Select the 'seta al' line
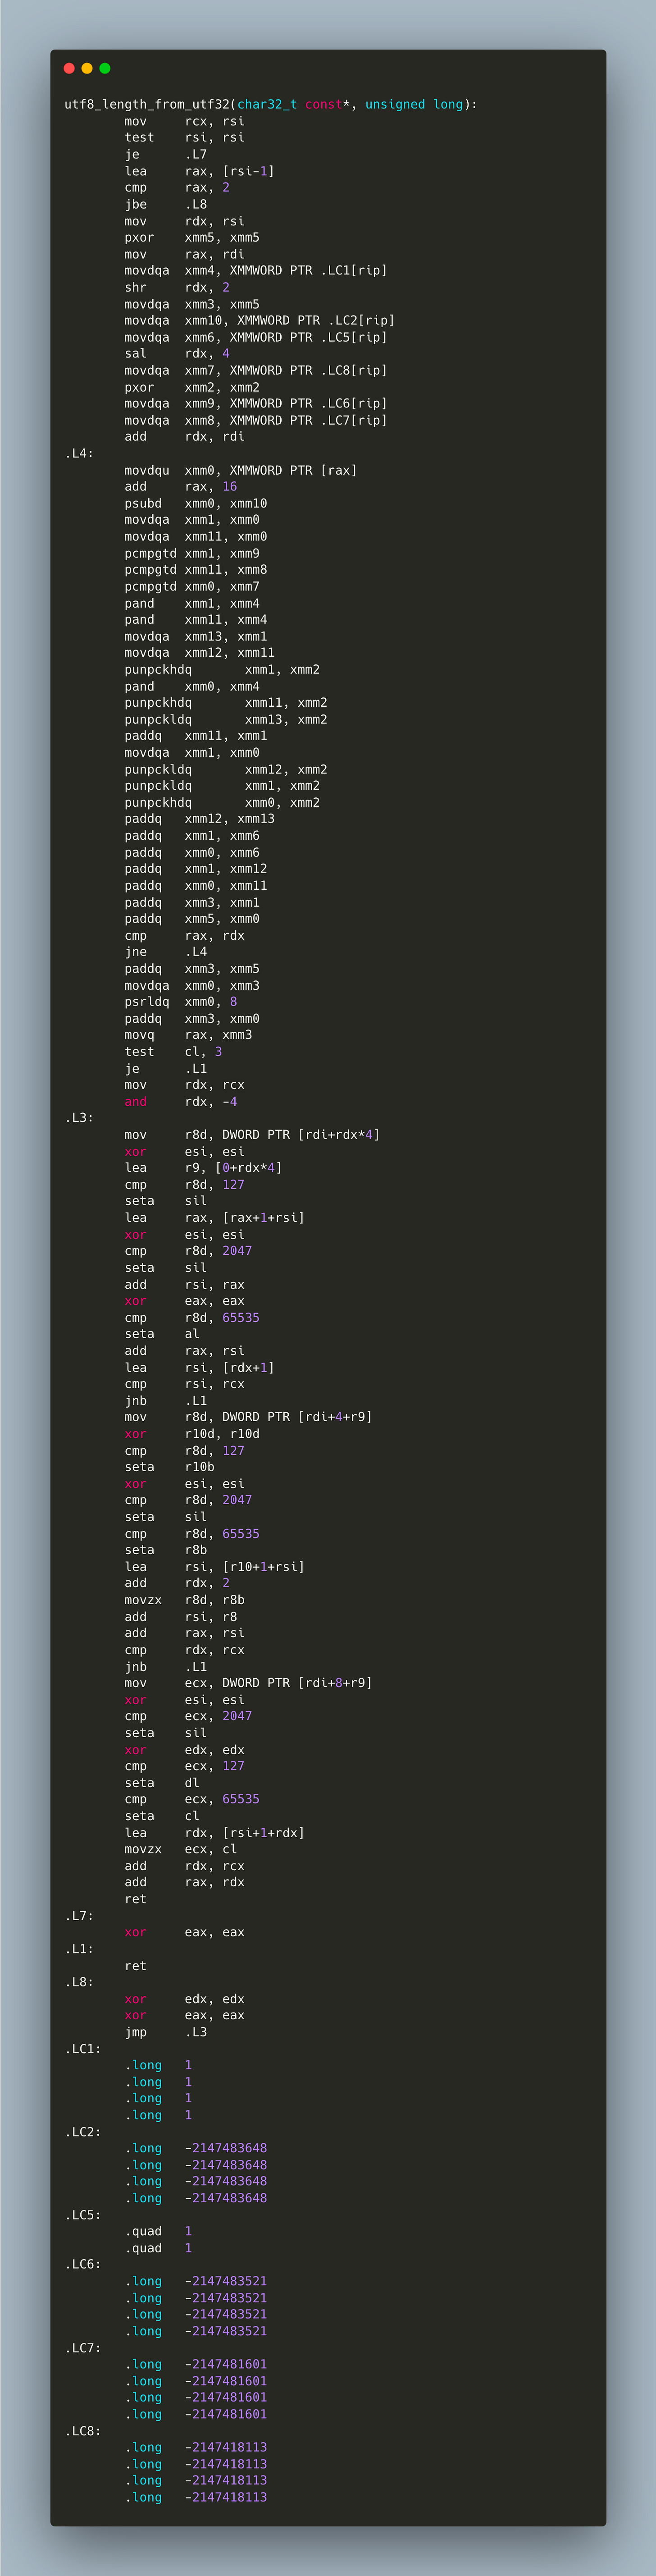This screenshot has width=656, height=2576. click(162, 1334)
